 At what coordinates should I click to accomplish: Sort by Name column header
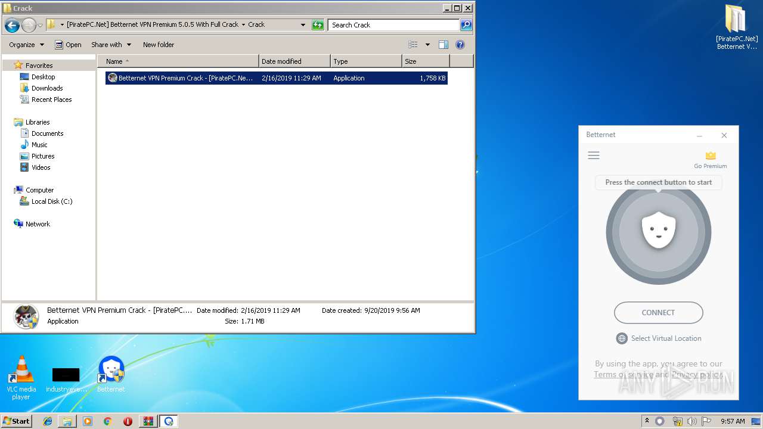(x=178, y=61)
